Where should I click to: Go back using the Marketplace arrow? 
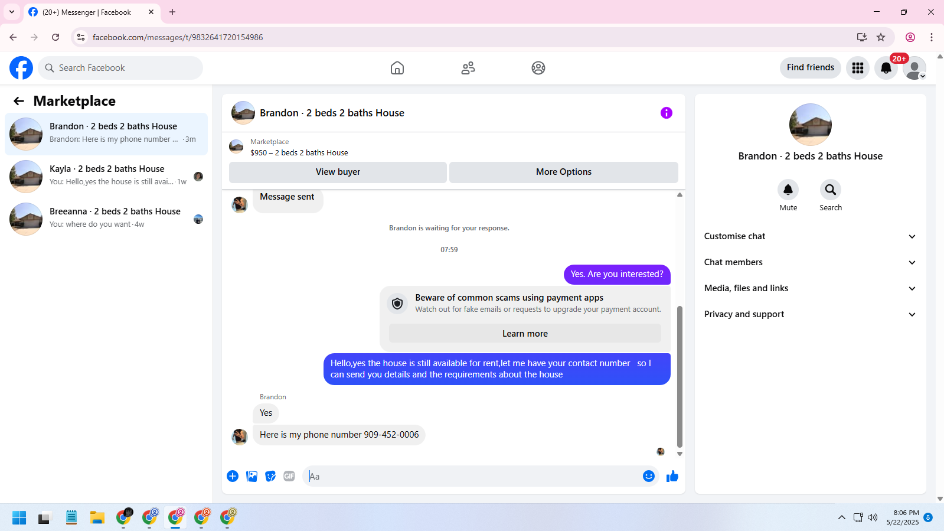[x=19, y=101]
